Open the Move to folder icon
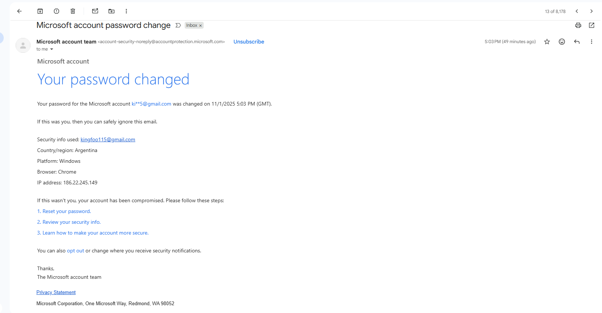The image size is (602, 313). click(x=111, y=11)
